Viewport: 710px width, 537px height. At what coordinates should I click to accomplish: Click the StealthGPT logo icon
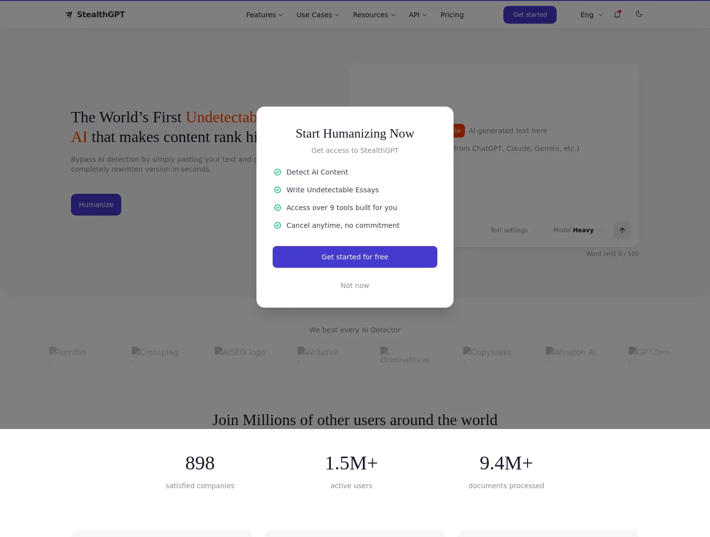click(69, 15)
